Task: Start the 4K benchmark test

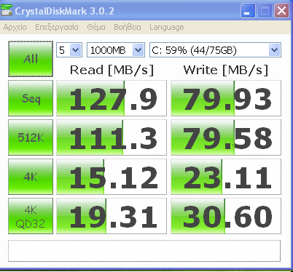Action: tap(31, 177)
